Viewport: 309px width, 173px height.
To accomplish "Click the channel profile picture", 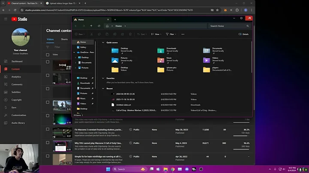I will click(x=21, y=37).
